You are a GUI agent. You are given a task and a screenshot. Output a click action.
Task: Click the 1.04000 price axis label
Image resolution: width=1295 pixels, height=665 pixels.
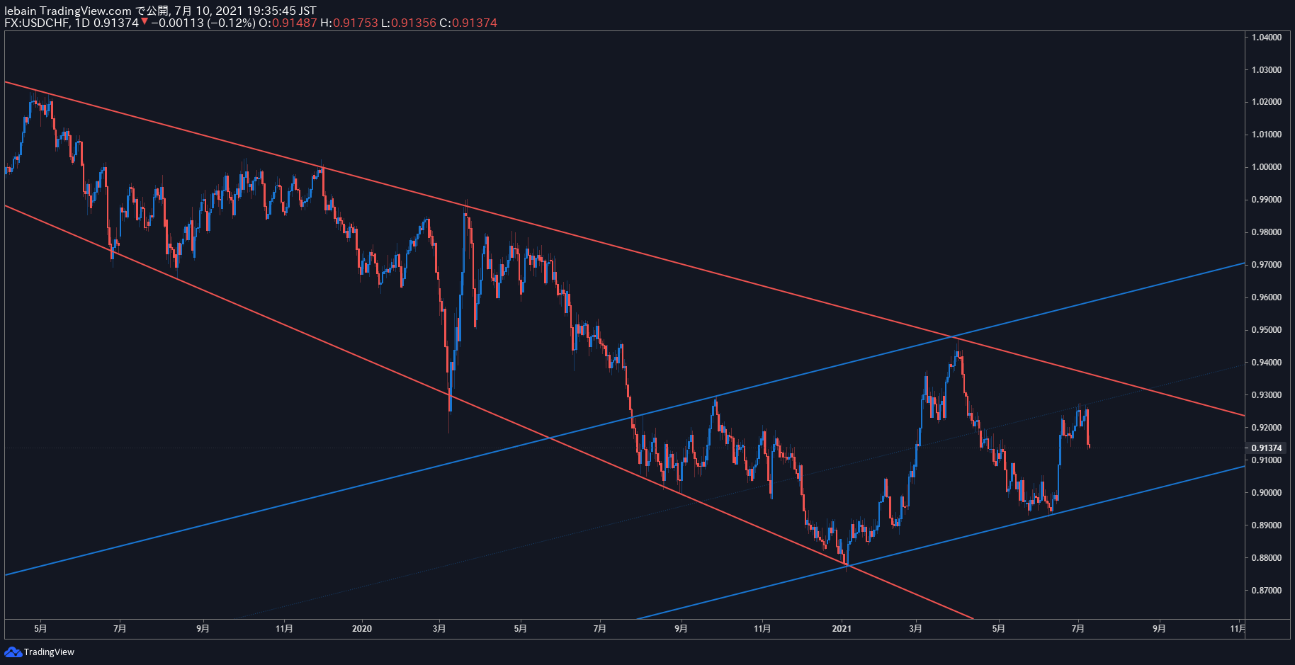pyautogui.click(x=1267, y=38)
